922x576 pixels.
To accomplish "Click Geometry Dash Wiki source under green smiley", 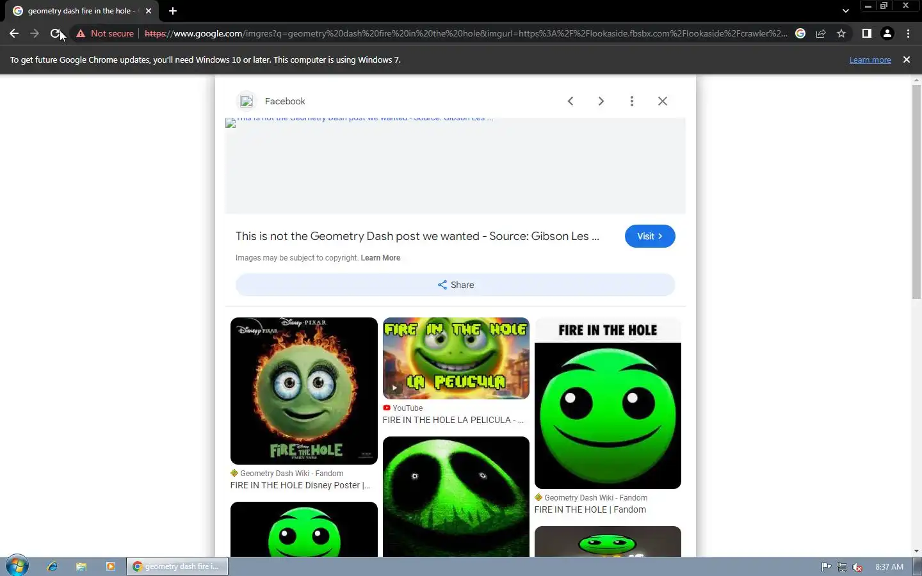I will (591, 498).
